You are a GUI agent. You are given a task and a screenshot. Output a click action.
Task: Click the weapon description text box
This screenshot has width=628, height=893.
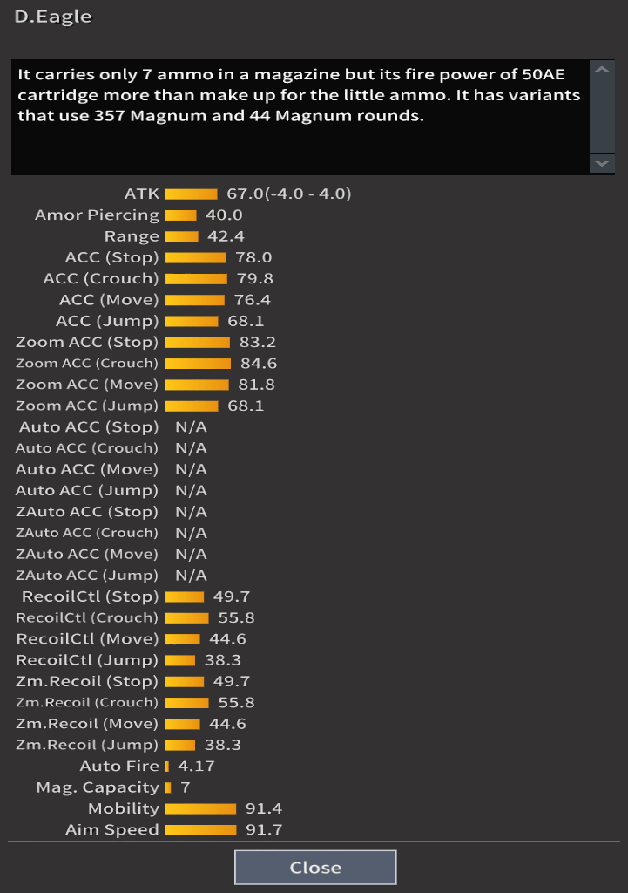click(300, 117)
